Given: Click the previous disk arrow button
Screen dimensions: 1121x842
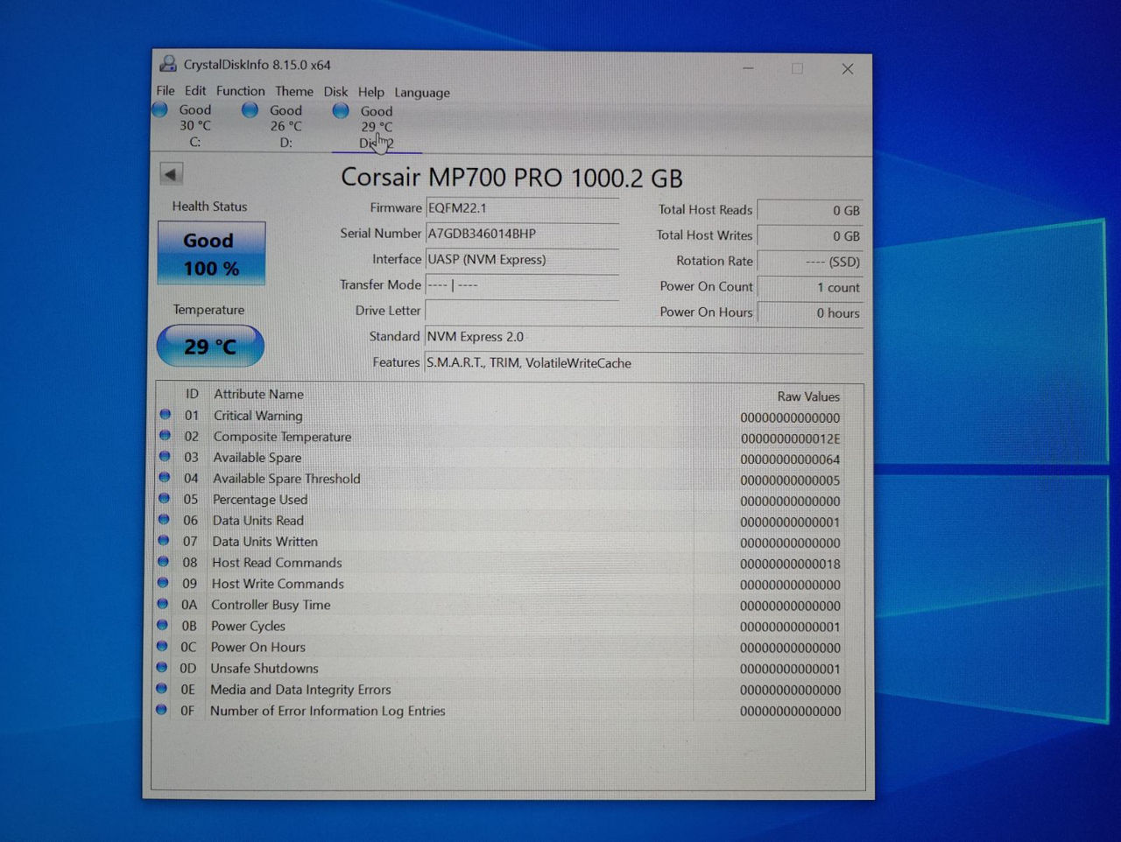Looking at the screenshot, I should tap(171, 174).
